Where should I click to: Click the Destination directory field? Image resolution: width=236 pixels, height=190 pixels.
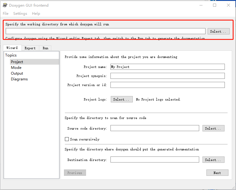(x=155, y=159)
